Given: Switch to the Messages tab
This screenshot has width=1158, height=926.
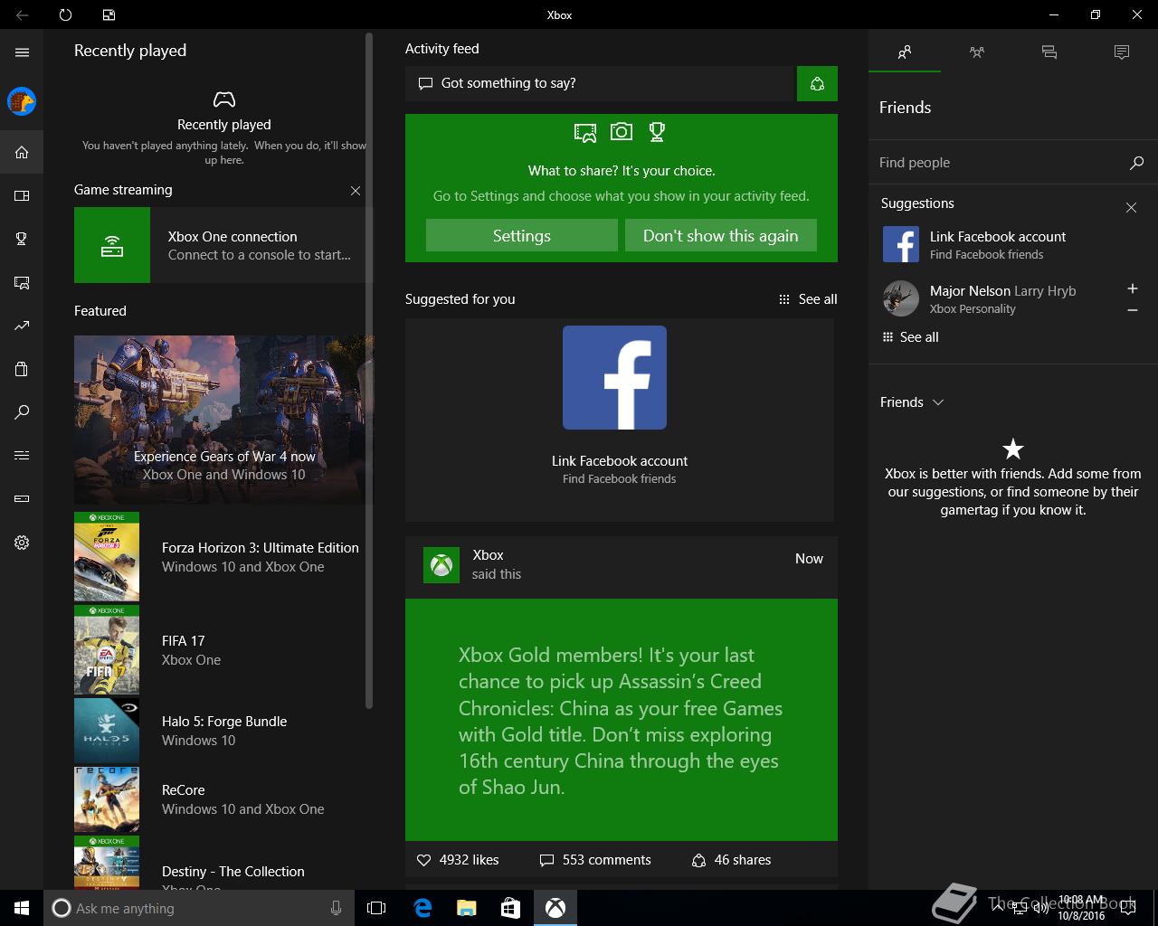Looking at the screenshot, I should (x=1049, y=52).
